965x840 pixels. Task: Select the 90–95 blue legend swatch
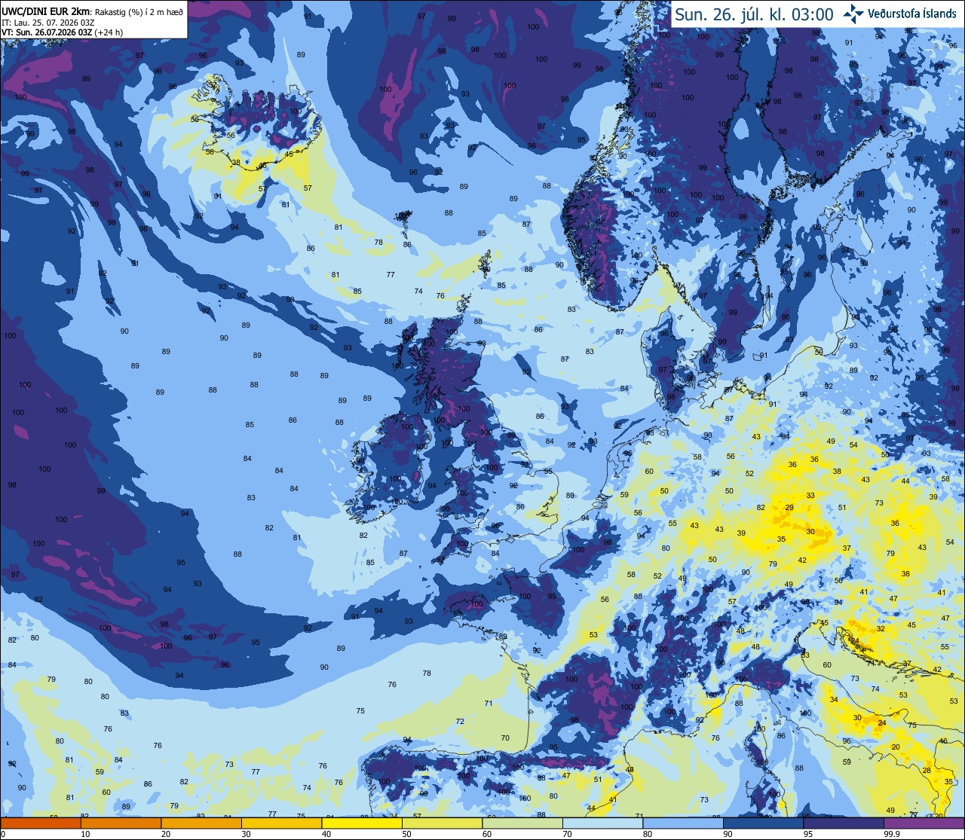click(764, 823)
